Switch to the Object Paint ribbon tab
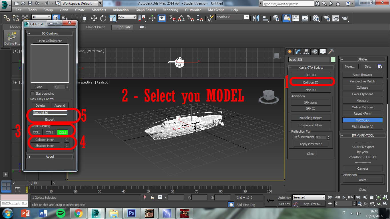 point(95,27)
